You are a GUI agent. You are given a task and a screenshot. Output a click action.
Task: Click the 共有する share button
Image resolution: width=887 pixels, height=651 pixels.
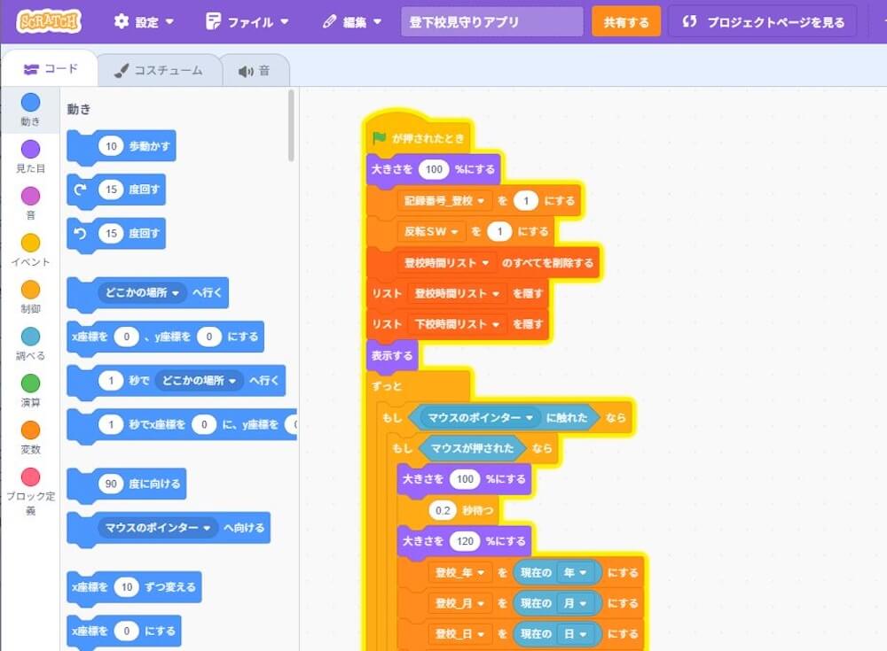(x=626, y=22)
